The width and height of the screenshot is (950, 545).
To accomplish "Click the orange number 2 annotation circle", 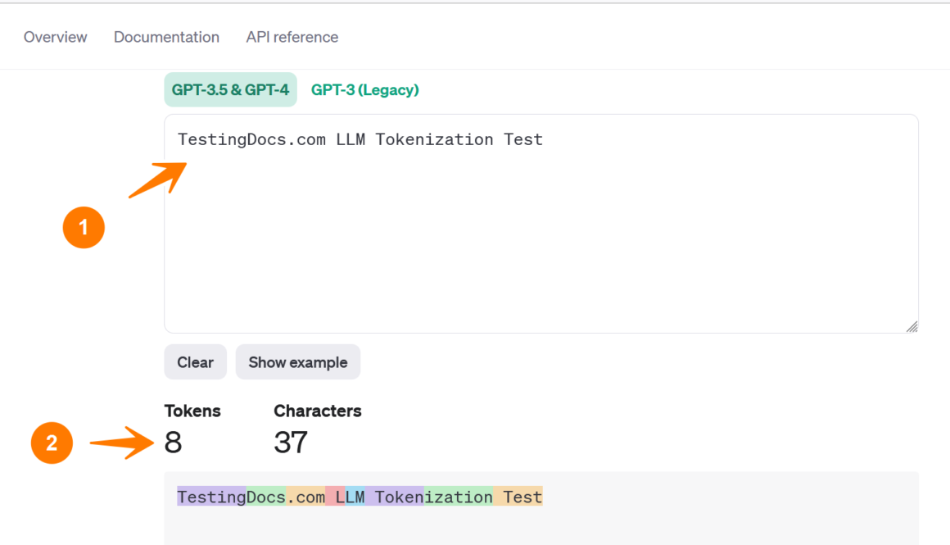I will [x=52, y=443].
